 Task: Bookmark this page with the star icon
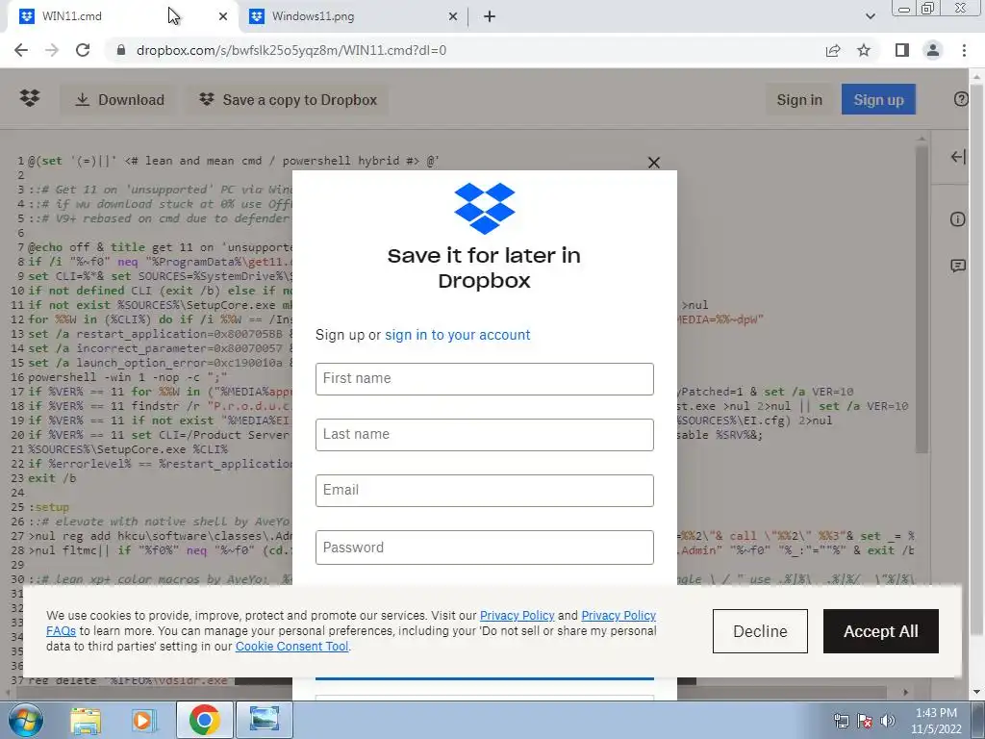(864, 50)
